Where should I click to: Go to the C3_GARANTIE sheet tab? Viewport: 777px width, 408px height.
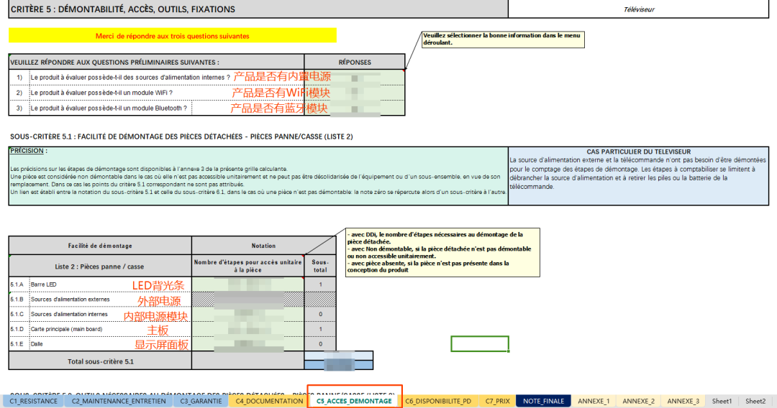(x=201, y=401)
